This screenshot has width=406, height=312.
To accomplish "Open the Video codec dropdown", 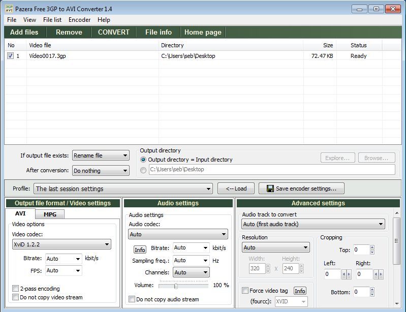I will coord(61,244).
